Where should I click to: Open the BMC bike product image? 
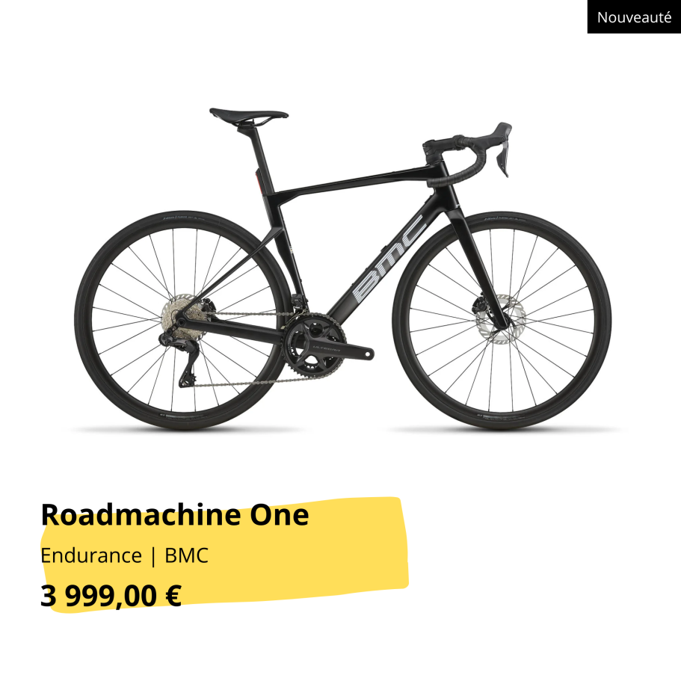343,269
